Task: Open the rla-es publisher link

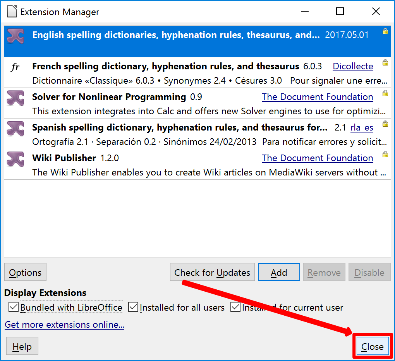Action: (x=362, y=128)
